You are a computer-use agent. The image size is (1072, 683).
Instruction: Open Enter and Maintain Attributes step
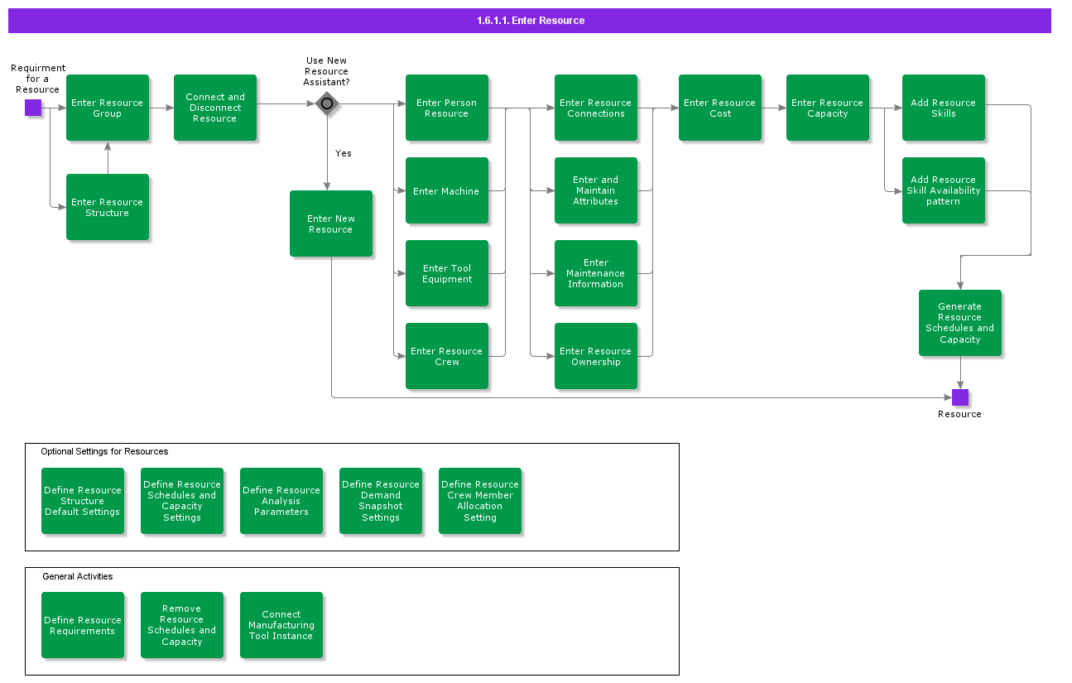coord(596,190)
